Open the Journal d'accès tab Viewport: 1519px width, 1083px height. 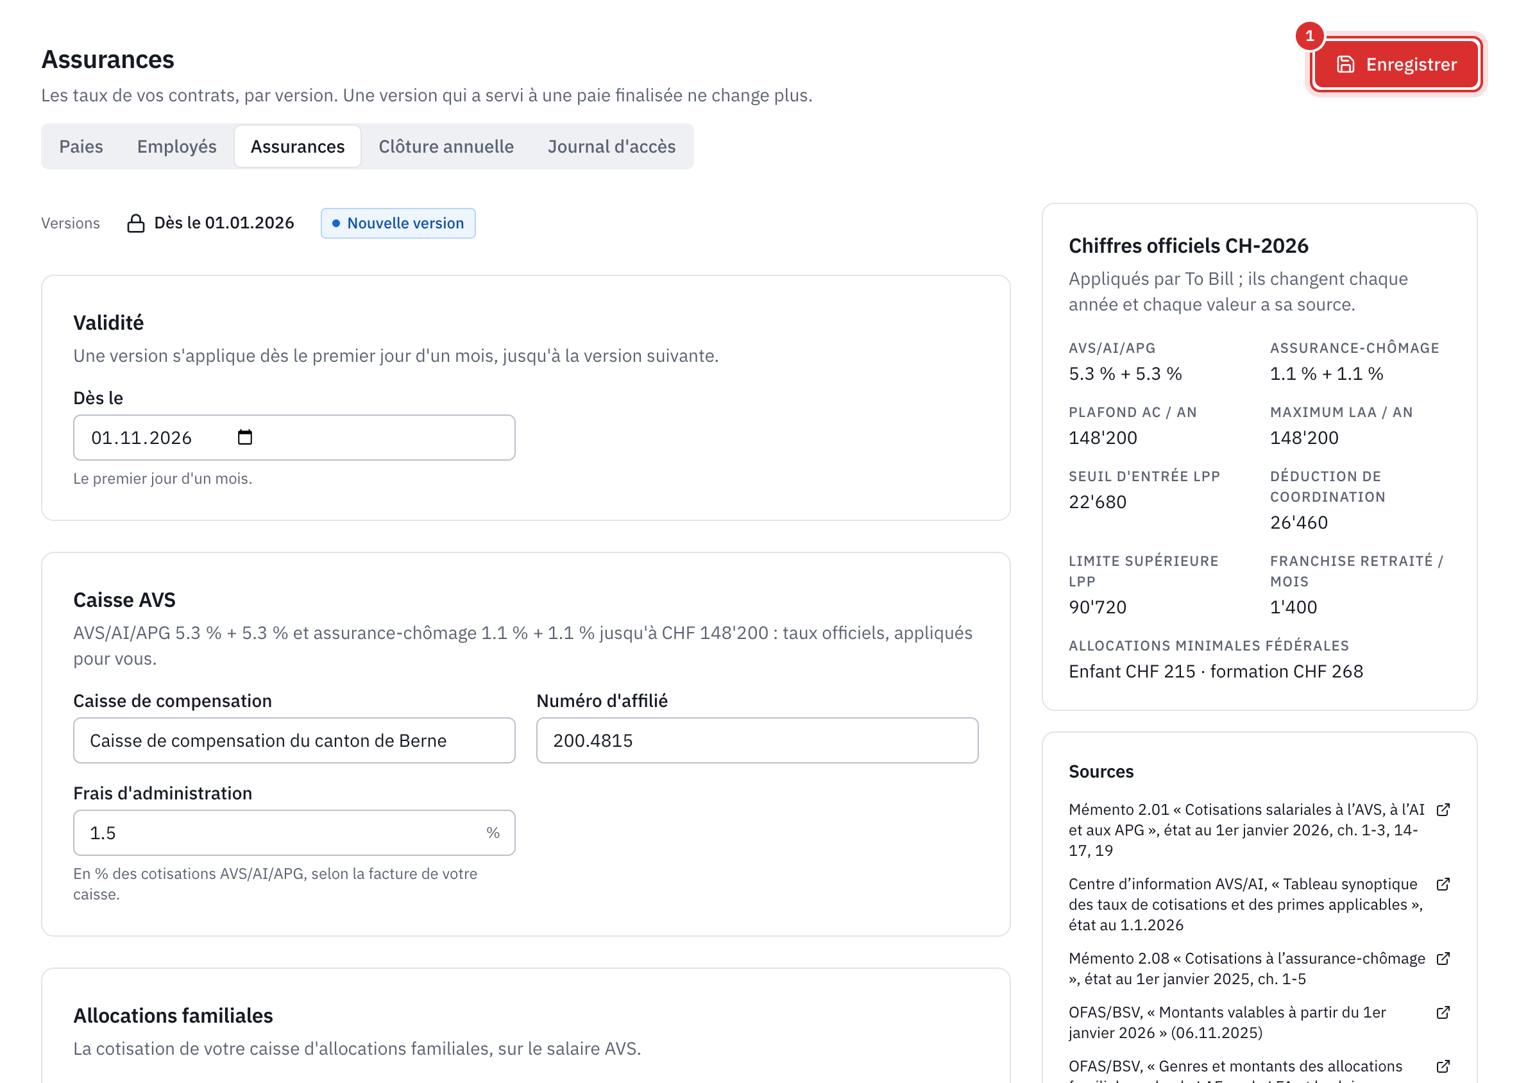pyautogui.click(x=611, y=146)
